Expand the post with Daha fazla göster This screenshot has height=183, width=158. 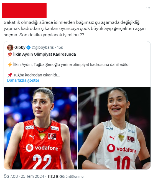pyautogui.click(x=23, y=80)
